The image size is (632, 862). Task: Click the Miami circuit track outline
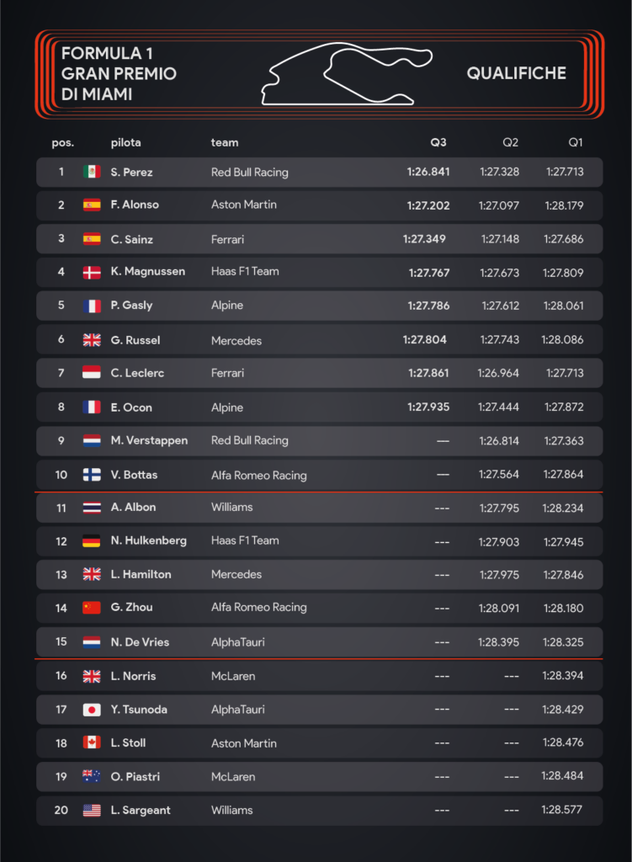[x=347, y=76]
